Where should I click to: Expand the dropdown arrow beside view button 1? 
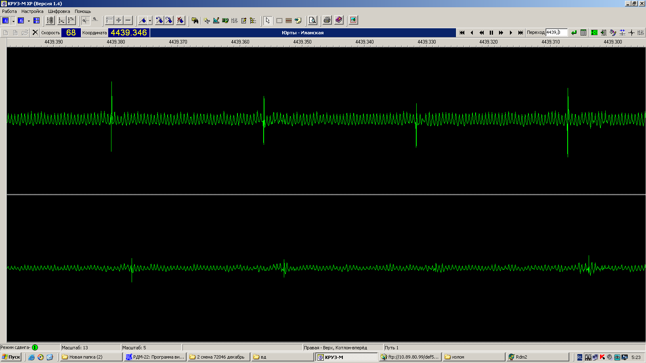(13, 21)
